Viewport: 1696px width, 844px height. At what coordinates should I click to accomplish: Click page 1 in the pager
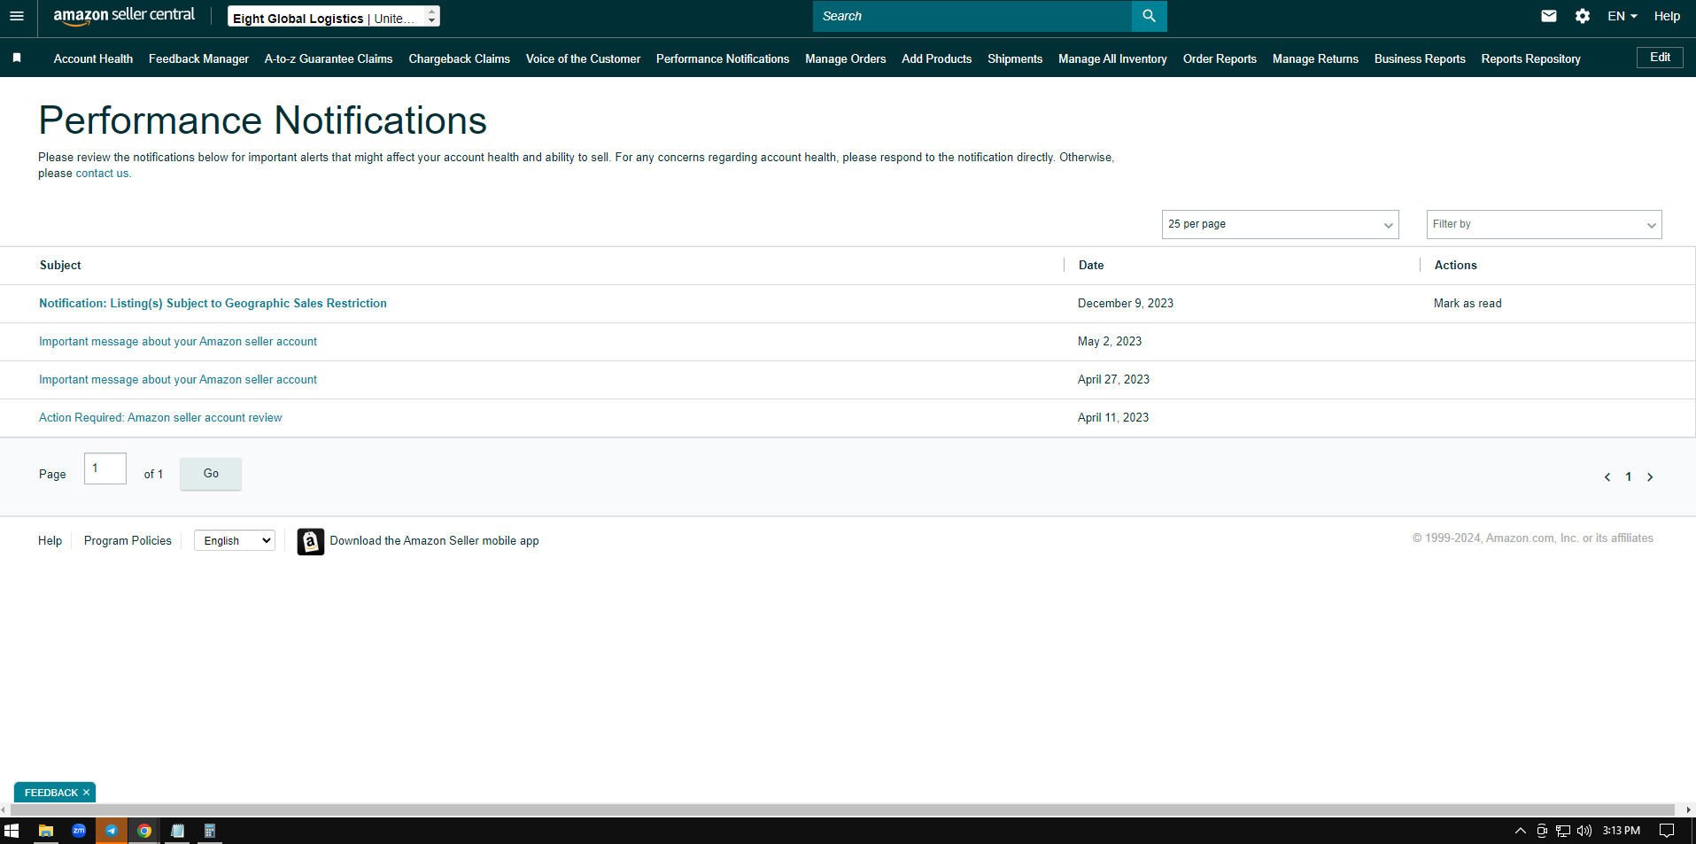1628,477
